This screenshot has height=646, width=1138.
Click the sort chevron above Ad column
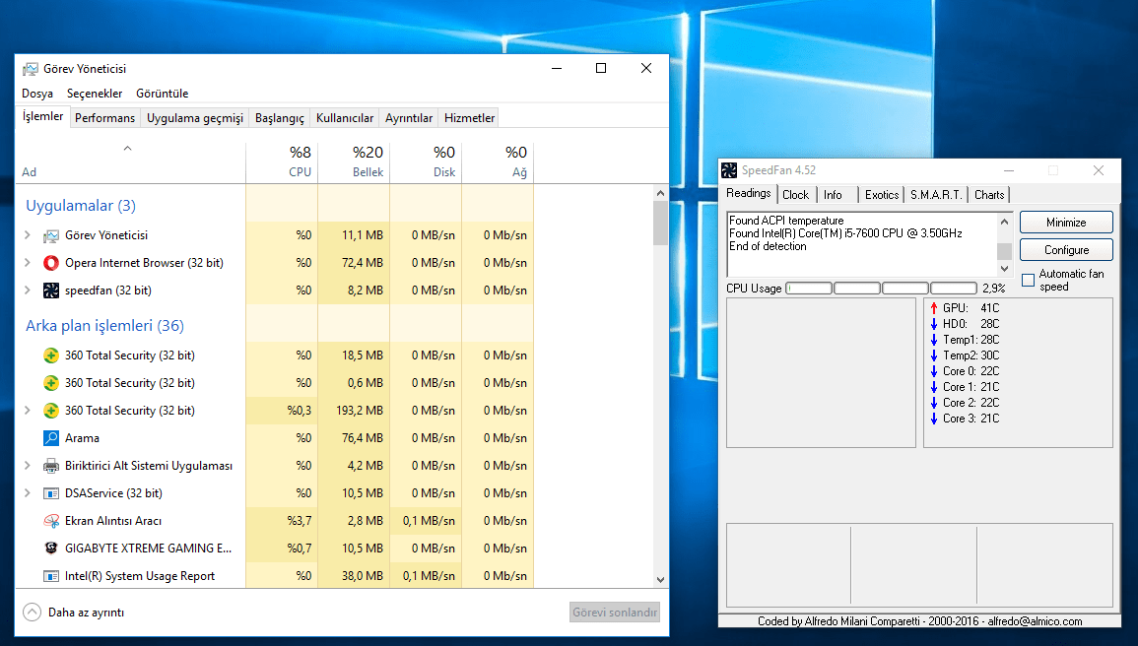[x=127, y=149]
